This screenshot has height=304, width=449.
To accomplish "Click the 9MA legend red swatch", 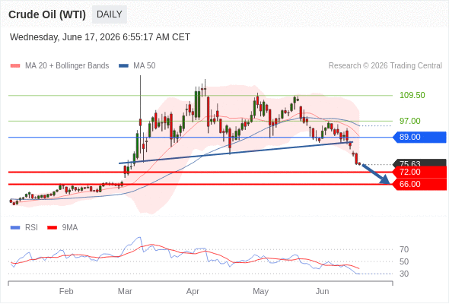I will click(52, 228).
